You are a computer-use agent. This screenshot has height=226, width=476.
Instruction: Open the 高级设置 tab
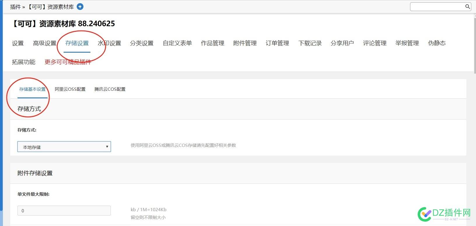45,43
